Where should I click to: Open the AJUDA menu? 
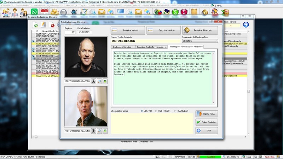(206, 6)
